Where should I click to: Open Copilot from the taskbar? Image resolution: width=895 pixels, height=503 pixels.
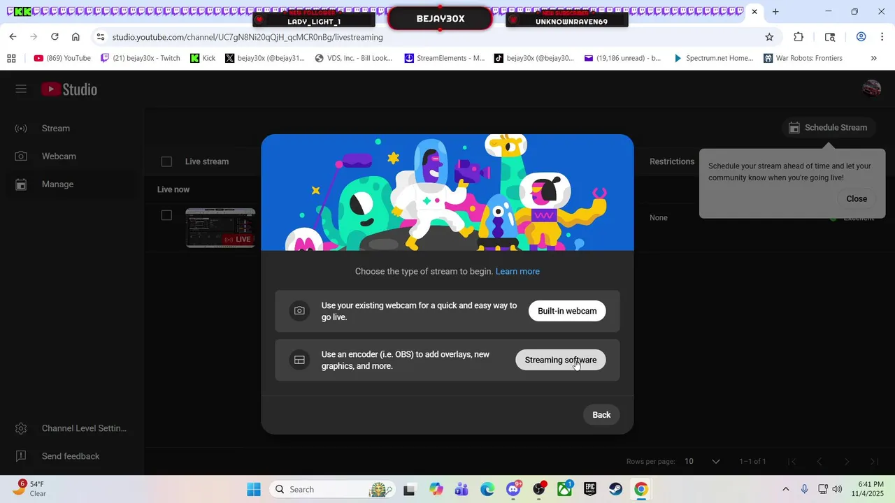tap(436, 489)
